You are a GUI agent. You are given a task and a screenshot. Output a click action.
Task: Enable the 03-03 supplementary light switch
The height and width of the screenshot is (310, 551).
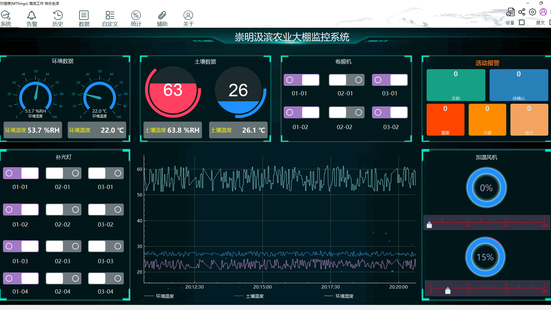(x=106, y=246)
